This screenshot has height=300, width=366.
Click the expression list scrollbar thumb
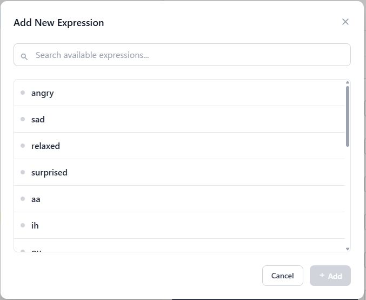(x=348, y=116)
